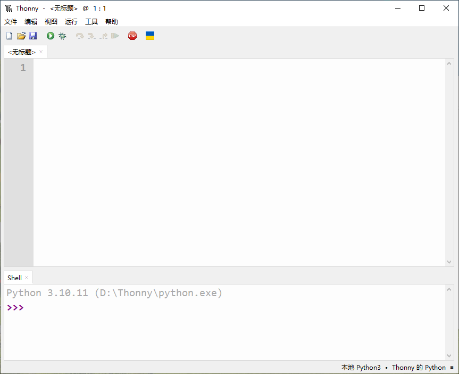Select the <无标题> editor tab

(22, 52)
